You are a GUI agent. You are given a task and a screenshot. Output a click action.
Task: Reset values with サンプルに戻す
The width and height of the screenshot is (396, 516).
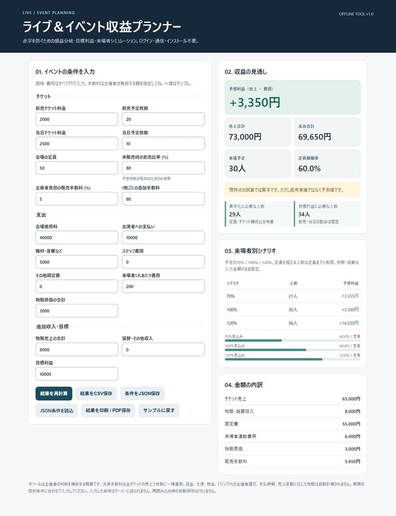(x=159, y=410)
